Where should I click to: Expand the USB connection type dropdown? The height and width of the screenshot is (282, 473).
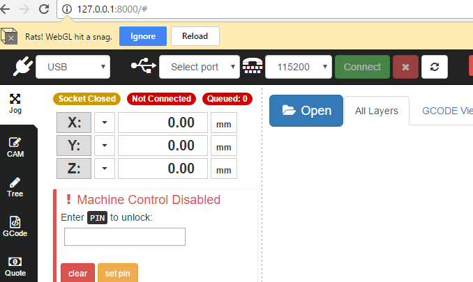[73, 67]
